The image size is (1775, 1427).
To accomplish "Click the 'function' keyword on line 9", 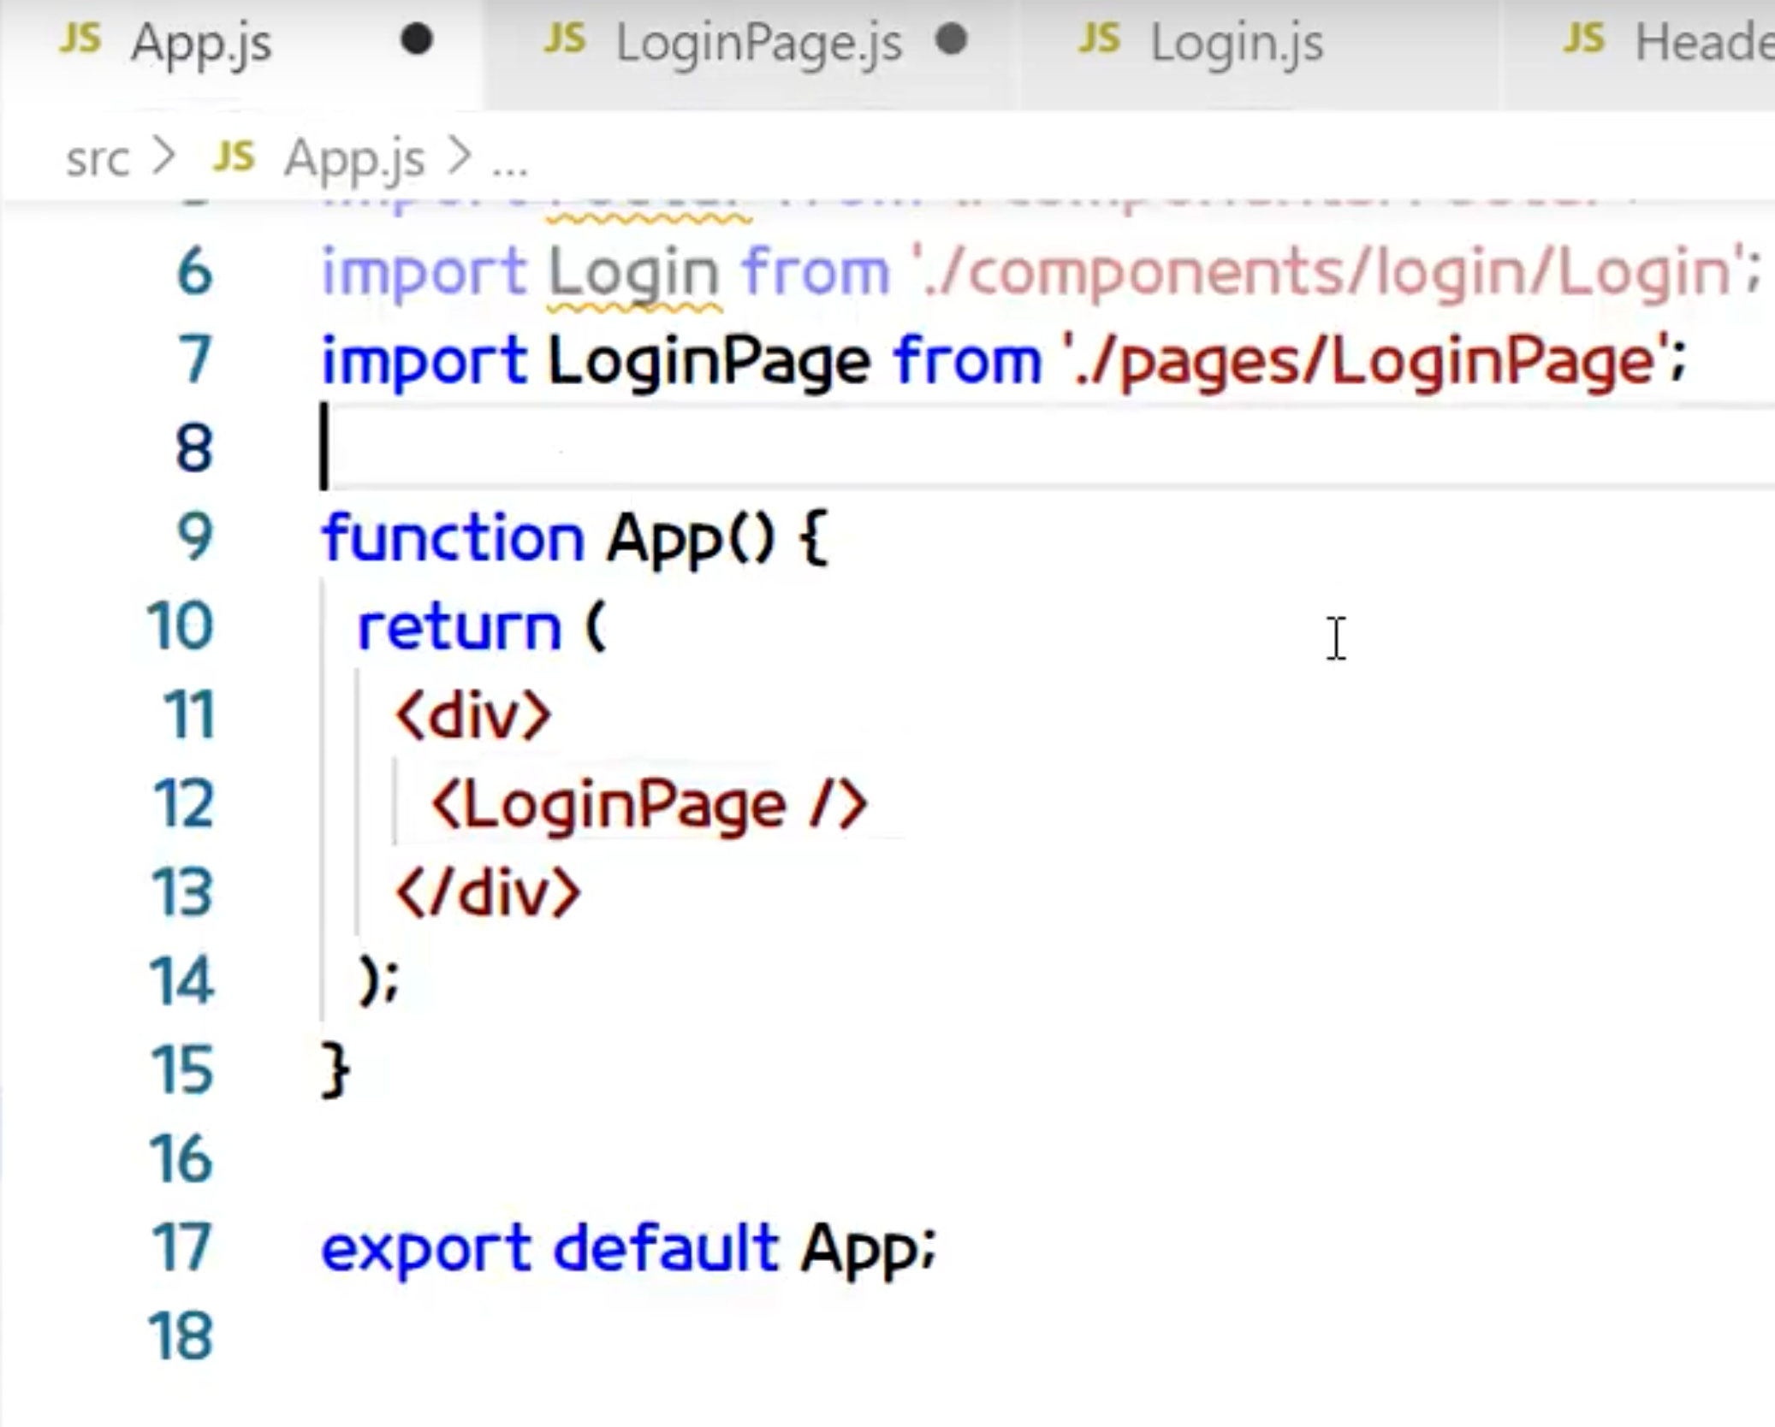I will [x=453, y=538].
